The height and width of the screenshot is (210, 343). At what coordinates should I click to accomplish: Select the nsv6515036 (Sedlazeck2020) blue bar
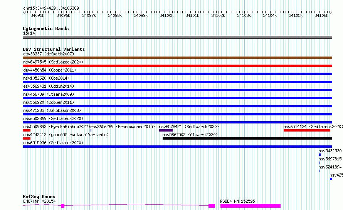(177, 147)
